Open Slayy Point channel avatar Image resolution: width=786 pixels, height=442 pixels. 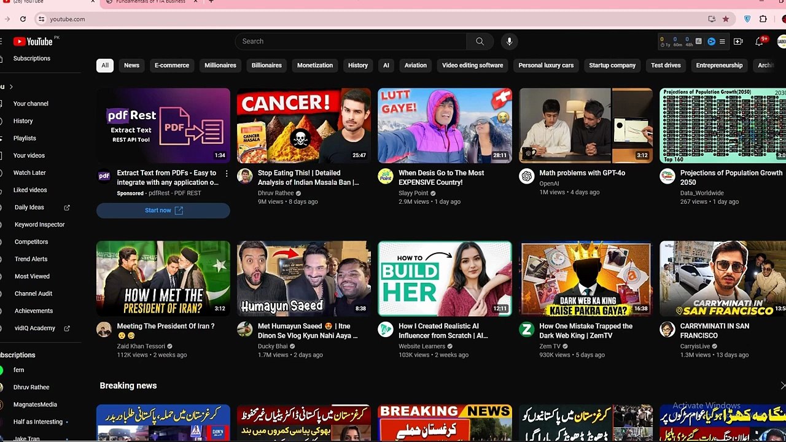[x=386, y=176]
